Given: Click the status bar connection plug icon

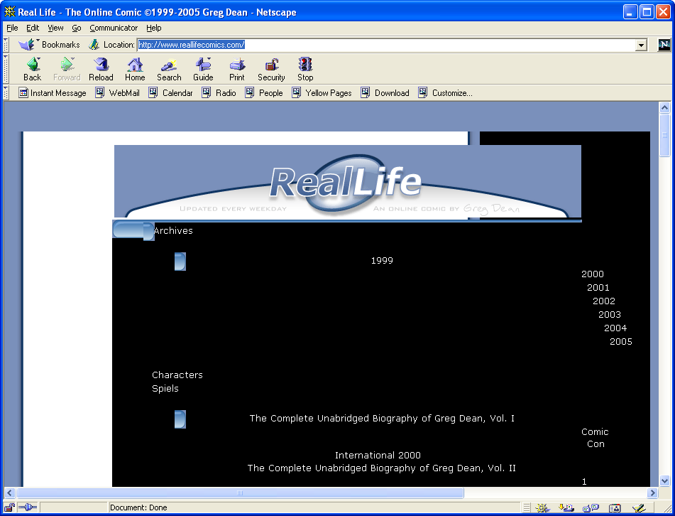Looking at the screenshot, I should click(x=28, y=507).
